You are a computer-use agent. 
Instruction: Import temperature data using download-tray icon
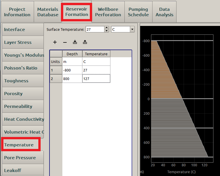point(75,42)
